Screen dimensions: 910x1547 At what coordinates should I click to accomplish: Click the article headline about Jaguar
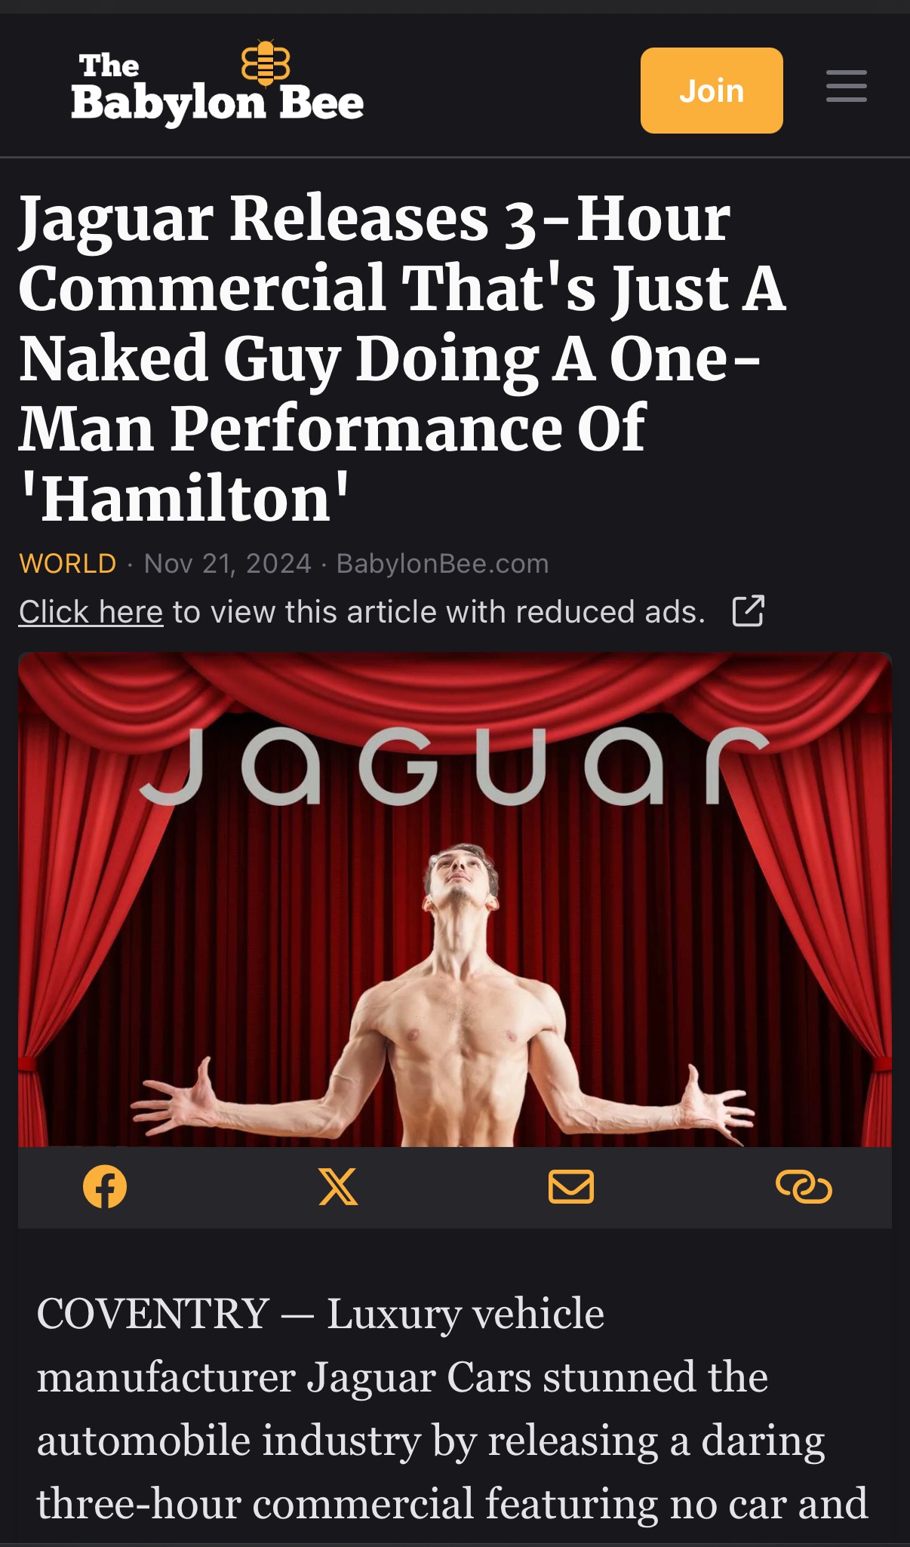point(402,358)
